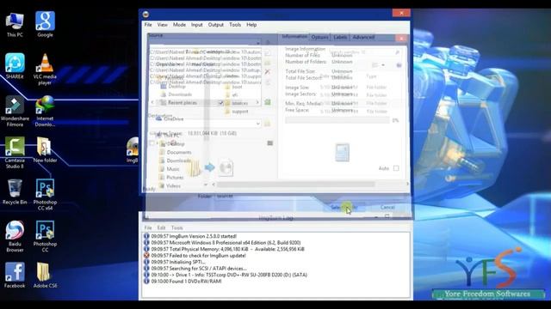Switch to the Advanced tab

pos(363,37)
